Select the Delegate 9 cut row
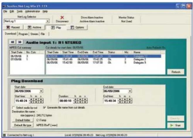The image size is (193, 138). pyautogui.click(x=104, y=63)
